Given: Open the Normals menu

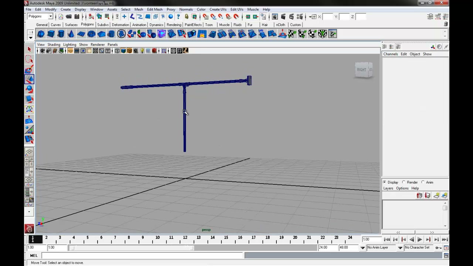Looking at the screenshot, I should (x=186, y=9).
